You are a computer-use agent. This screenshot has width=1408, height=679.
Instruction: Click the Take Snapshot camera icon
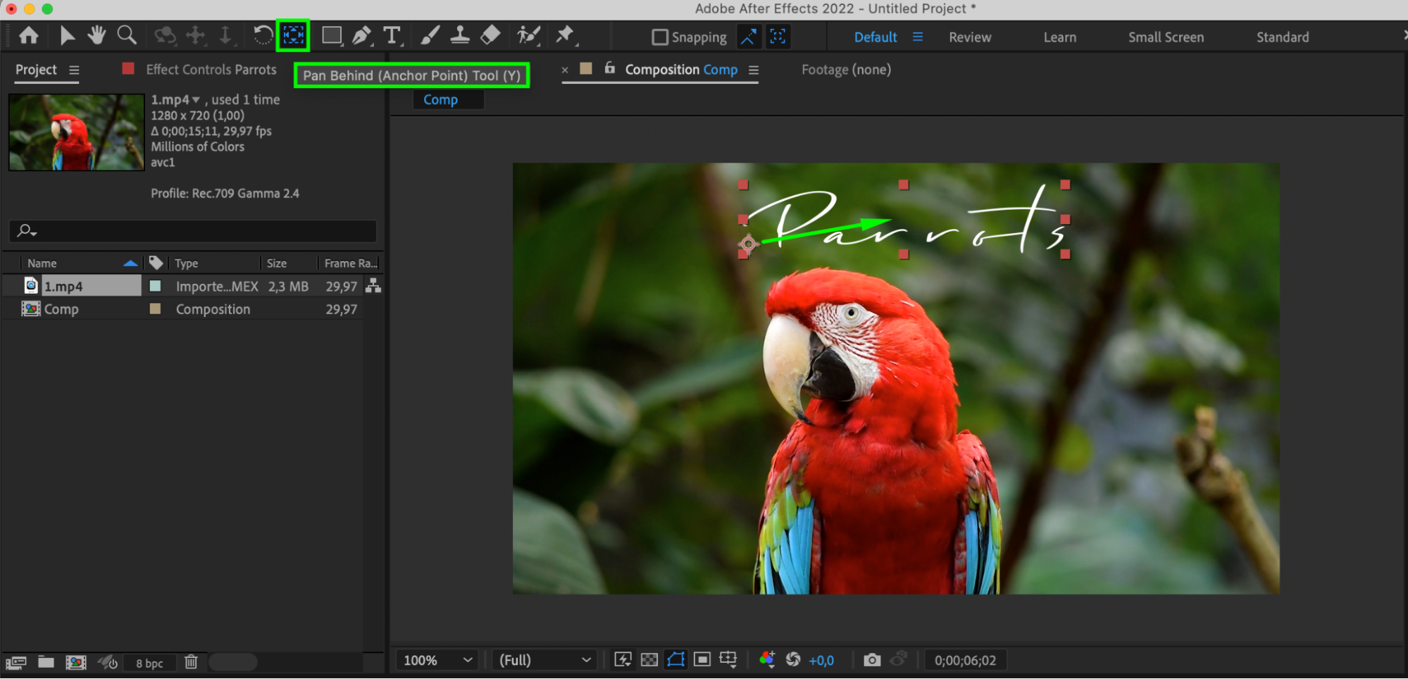[871, 660]
